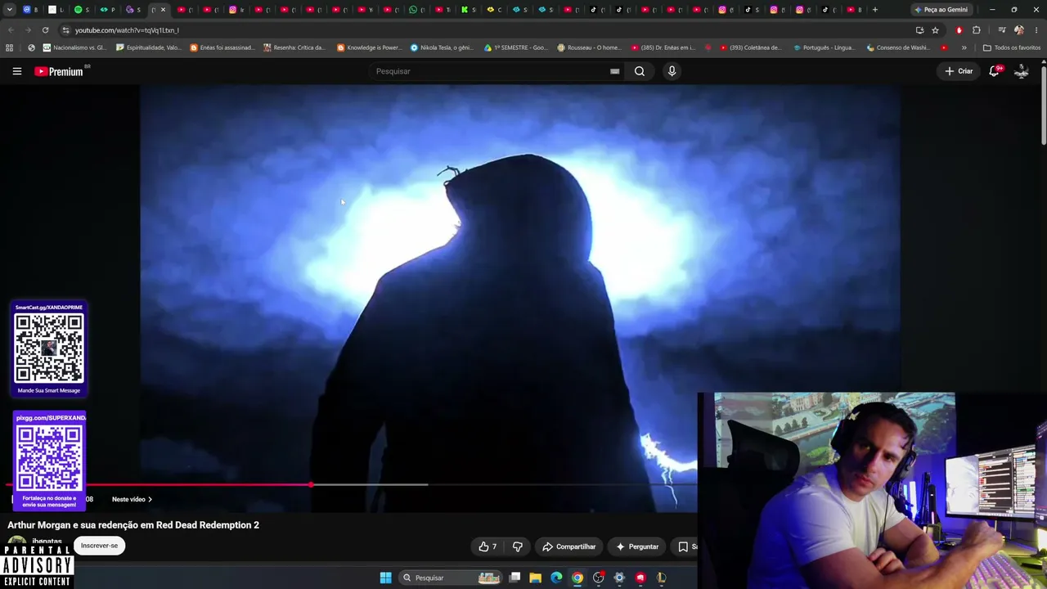1047x589 pixels.
Task: Show hidden bookmarks via overflow chevron
Action: (x=964, y=47)
